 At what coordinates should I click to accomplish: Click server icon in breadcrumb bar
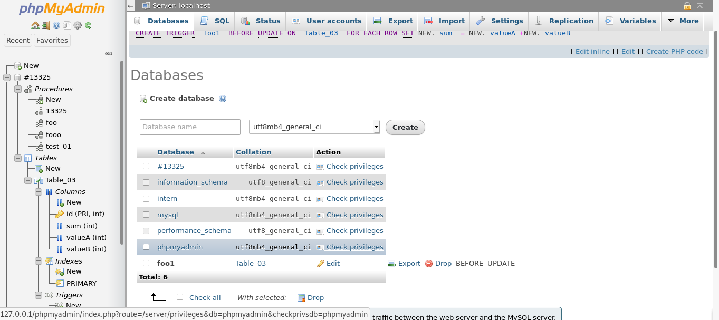coord(146,6)
